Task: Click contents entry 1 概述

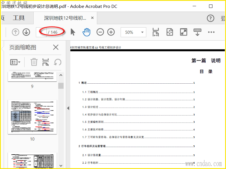Action: point(137,83)
